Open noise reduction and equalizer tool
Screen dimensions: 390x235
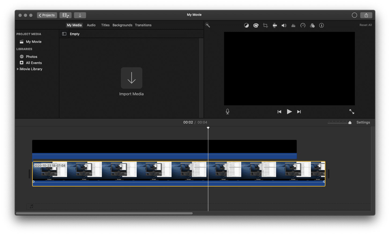pos(294,25)
